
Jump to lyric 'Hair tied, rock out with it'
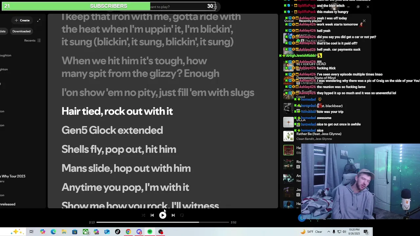(117, 111)
